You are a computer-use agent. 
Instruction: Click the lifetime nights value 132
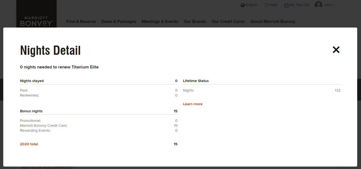pos(337,90)
